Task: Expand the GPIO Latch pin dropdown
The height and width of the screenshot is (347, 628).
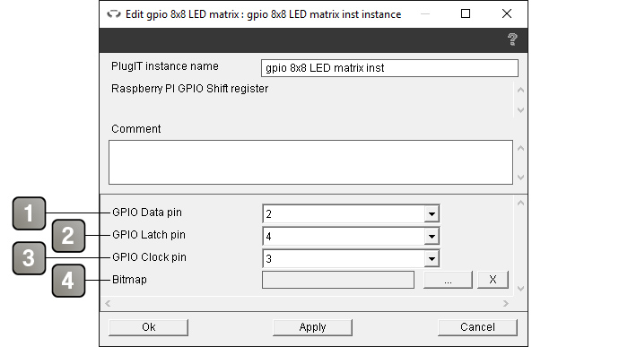Action: [x=432, y=236]
